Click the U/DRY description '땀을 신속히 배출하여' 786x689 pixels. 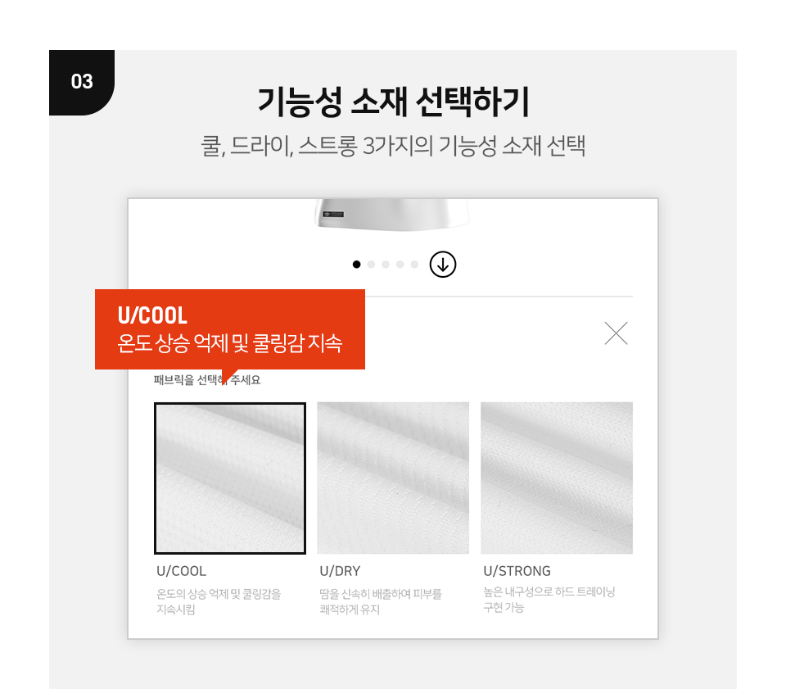364,594
